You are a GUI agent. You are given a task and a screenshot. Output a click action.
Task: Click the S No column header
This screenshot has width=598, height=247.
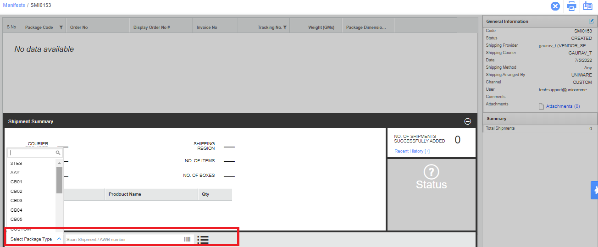[x=11, y=27]
